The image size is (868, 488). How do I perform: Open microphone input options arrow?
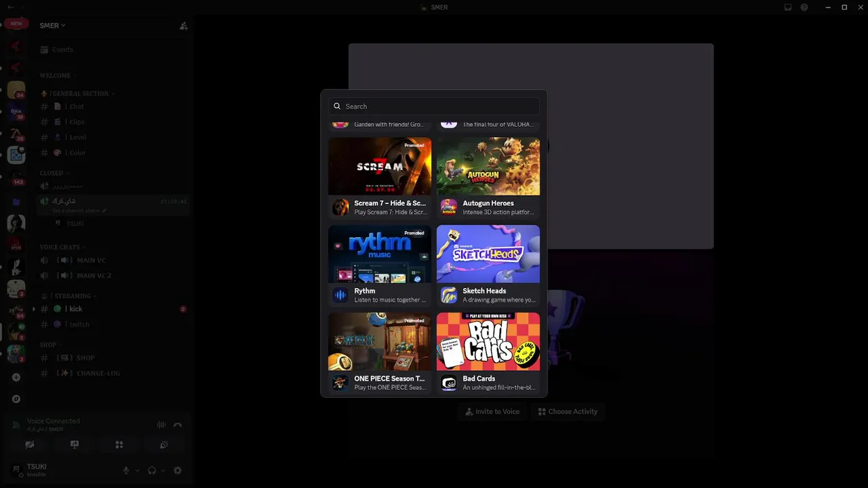click(x=137, y=470)
